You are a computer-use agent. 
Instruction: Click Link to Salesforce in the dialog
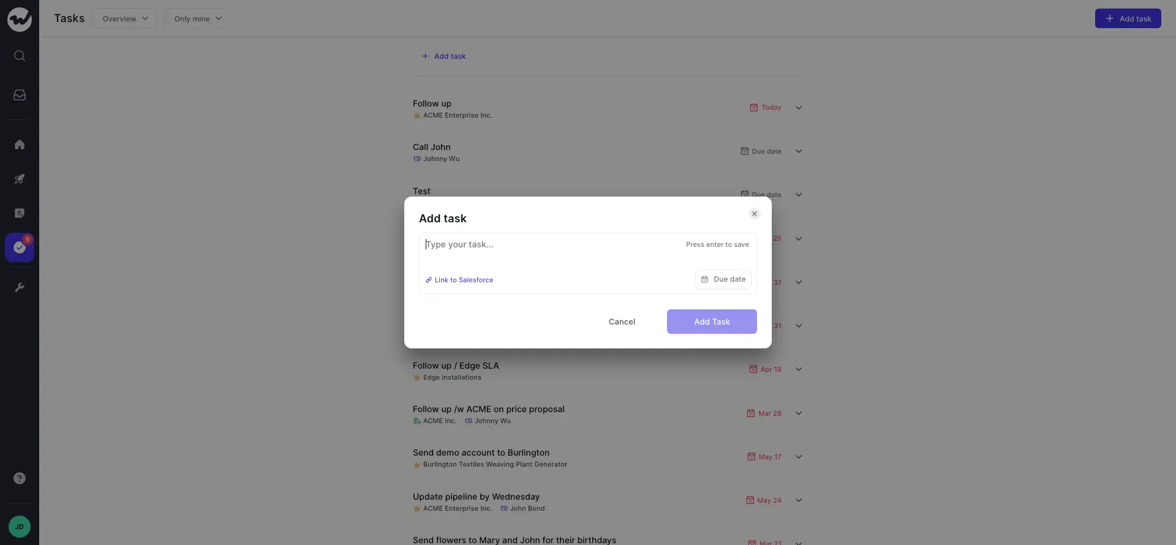tap(459, 280)
